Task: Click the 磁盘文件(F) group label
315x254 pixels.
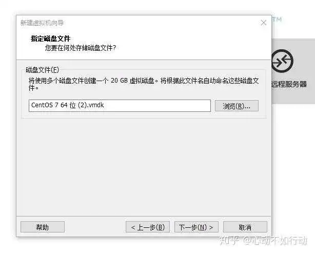Action: 43,70
